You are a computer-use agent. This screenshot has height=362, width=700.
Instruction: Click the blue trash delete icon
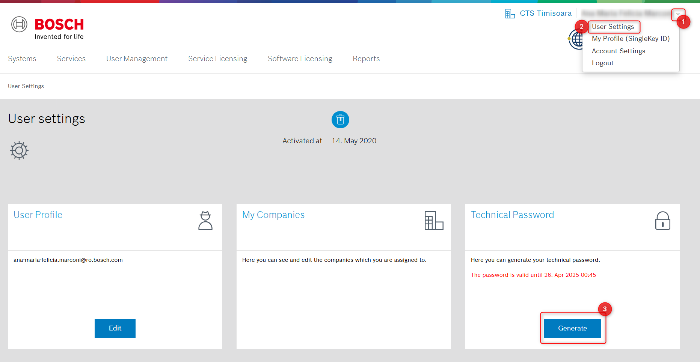click(x=340, y=120)
